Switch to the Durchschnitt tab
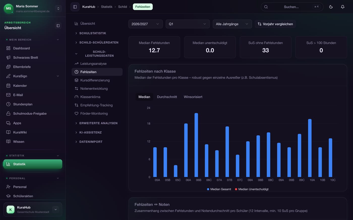This screenshot has height=220, width=353. [167, 97]
